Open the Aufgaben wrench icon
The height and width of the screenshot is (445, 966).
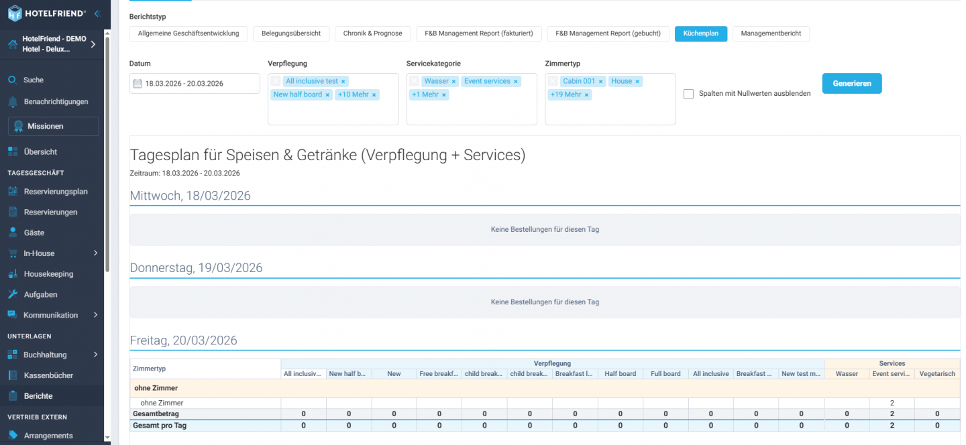(12, 295)
